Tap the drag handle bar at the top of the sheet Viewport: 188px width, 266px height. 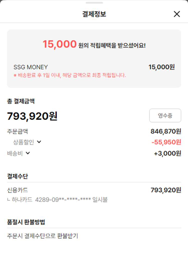[x=94, y=3]
